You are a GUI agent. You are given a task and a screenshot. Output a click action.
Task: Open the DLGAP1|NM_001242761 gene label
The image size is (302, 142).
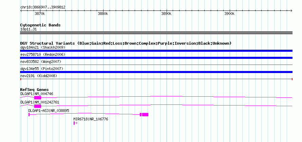click(40, 102)
